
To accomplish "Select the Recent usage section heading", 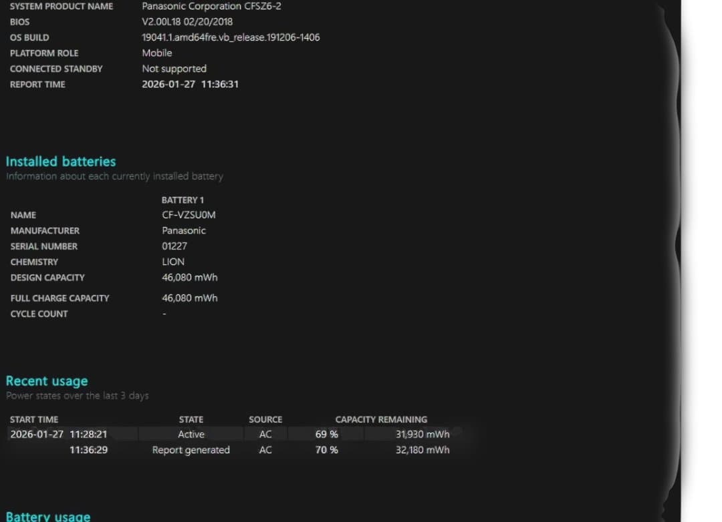I will pyautogui.click(x=47, y=380).
